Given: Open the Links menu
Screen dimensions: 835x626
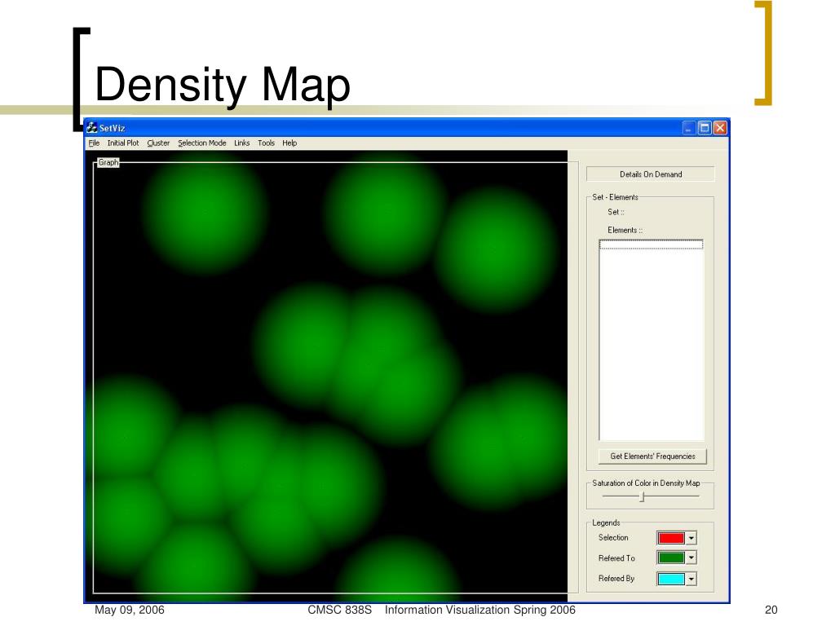Looking at the screenshot, I should 241,143.
